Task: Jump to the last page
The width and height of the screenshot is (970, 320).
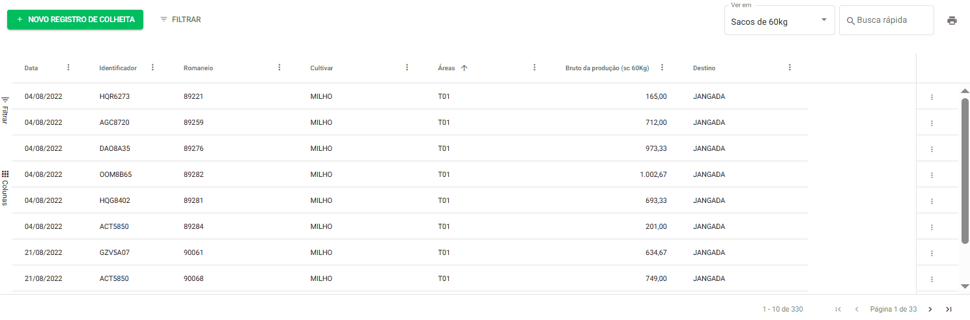Action: point(949,310)
